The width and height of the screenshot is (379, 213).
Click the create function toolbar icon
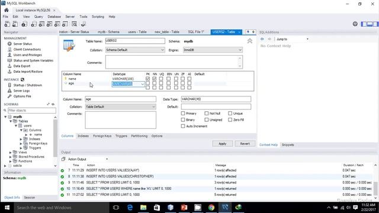65,24
